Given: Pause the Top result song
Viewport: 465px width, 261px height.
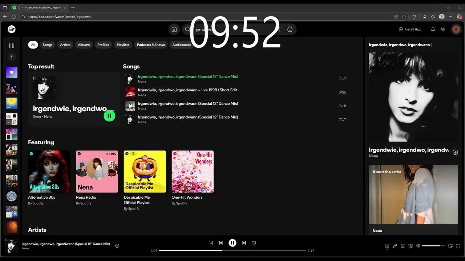Looking at the screenshot, I should pyautogui.click(x=109, y=116).
